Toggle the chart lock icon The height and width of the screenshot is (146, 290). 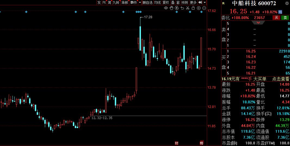[x=193, y=8]
